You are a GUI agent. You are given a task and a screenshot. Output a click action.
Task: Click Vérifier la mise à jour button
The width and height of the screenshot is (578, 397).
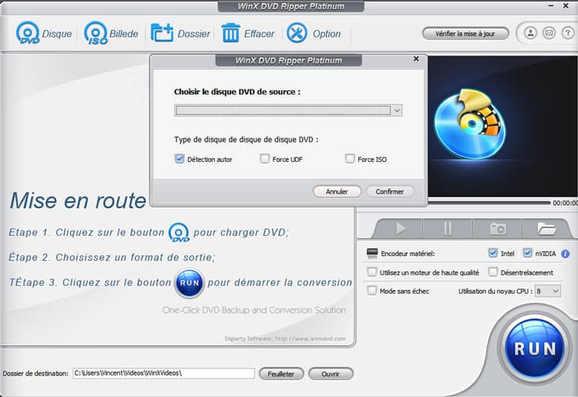[x=465, y=34]
